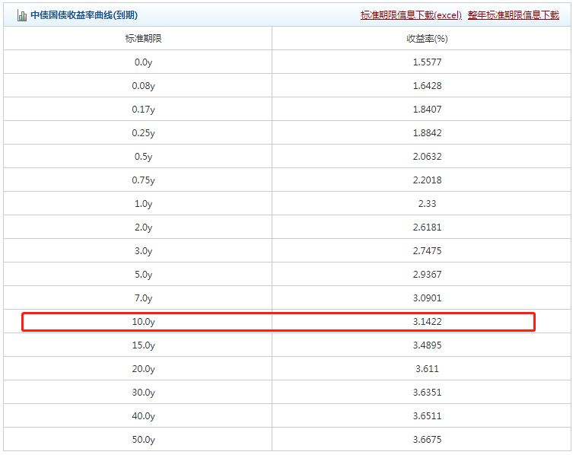Click the 0.0y term cell
The height and width of the screenshot is (455, 576).
click(x=143, y=62)
